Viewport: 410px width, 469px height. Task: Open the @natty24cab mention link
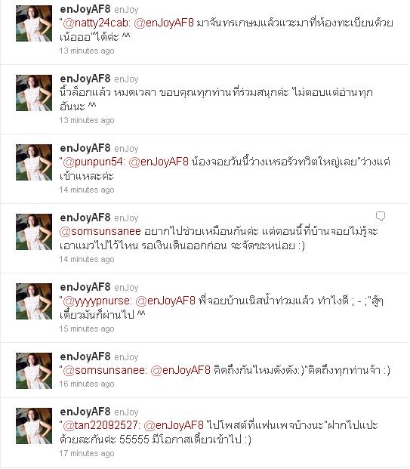97,23
